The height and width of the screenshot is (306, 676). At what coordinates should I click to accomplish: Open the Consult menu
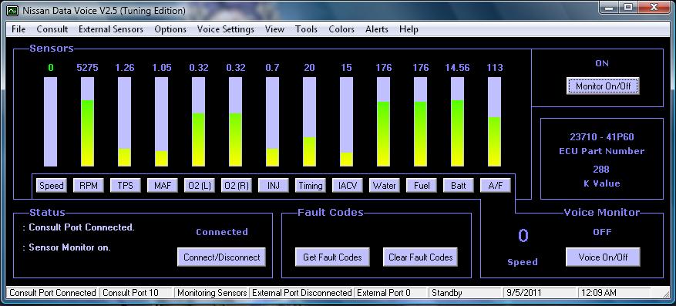coord(52,29)
